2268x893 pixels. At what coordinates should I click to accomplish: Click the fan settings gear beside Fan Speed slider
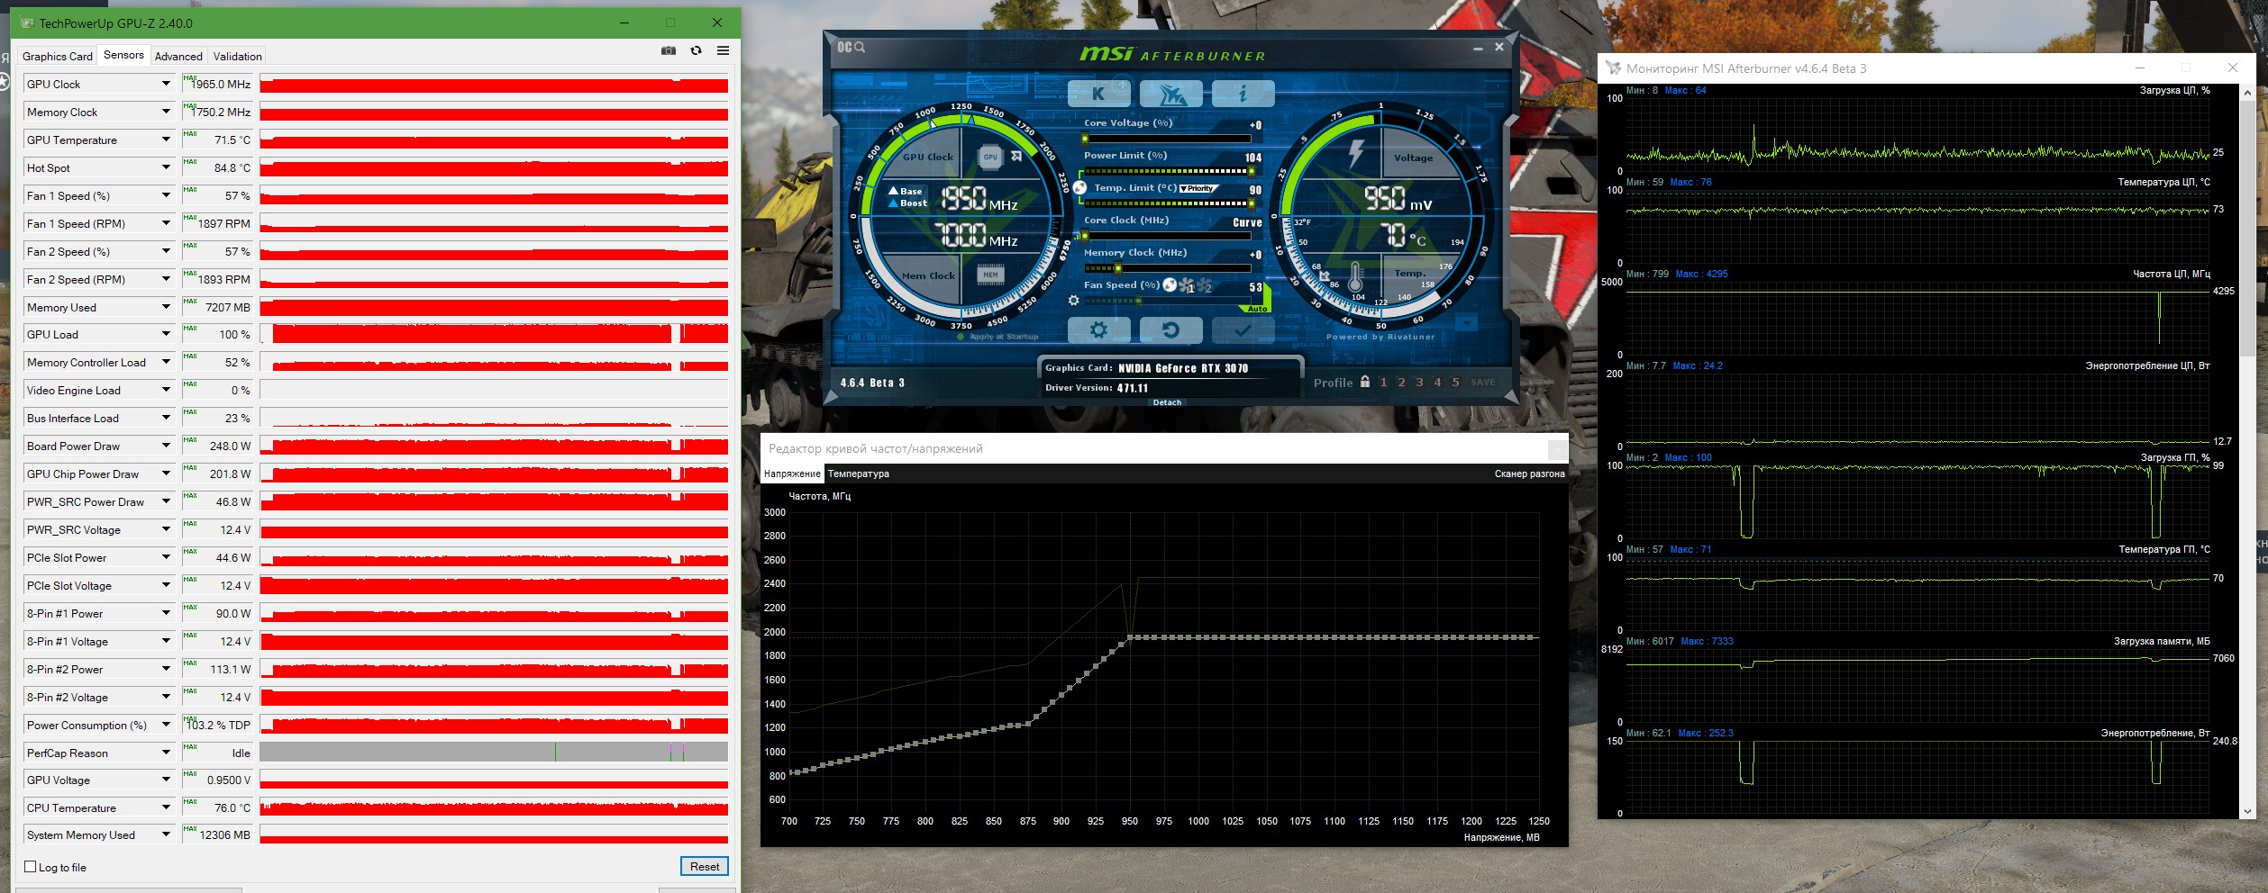[x=1073, y=301]
